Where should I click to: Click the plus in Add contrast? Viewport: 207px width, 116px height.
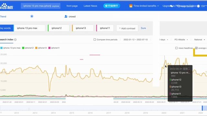[120, 28]
